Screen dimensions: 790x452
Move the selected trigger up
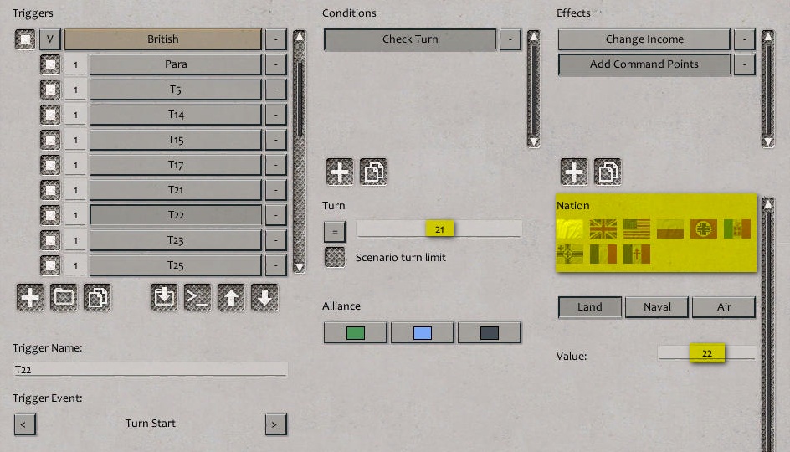(x=231, y=297)
